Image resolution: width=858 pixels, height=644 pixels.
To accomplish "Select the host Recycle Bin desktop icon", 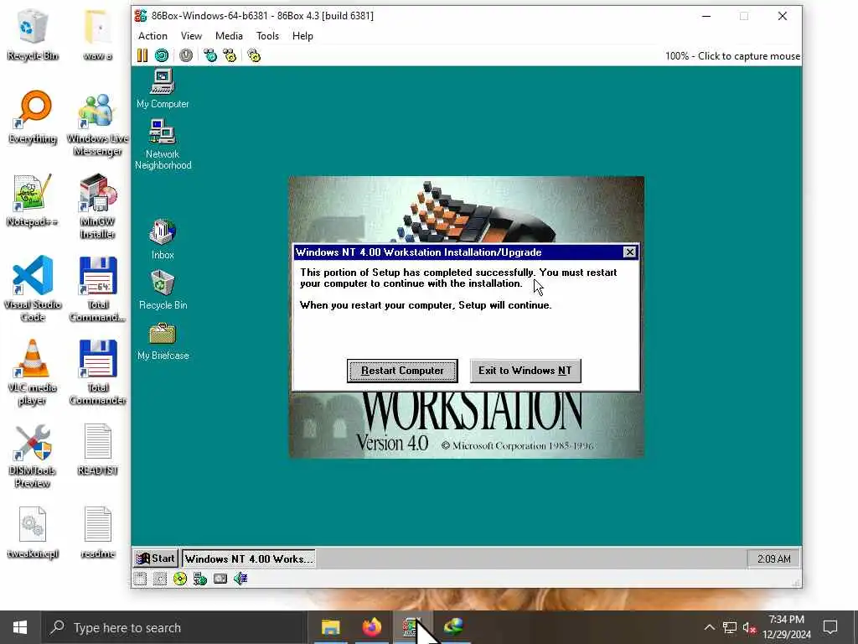I will (x=33, y=35).
